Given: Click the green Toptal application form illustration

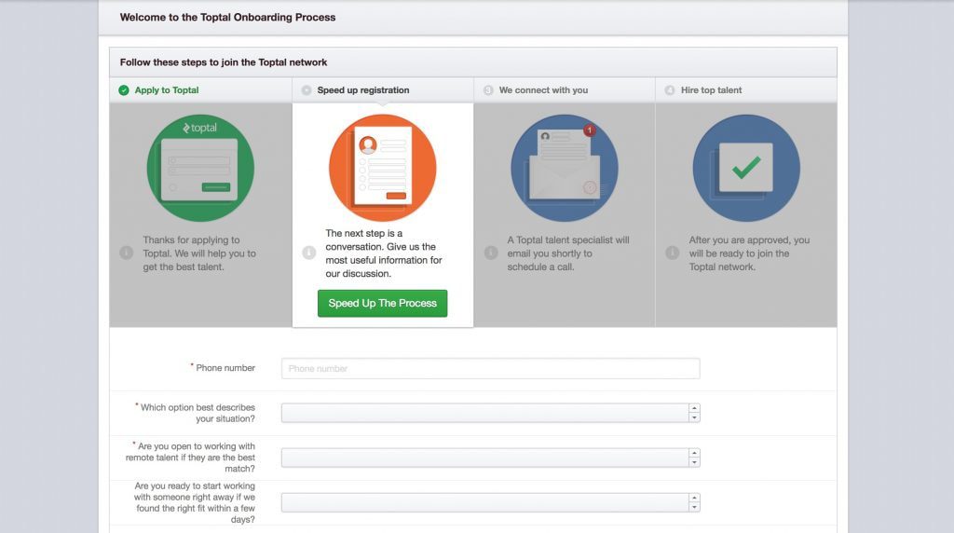Looking at the screenshot, I should click(x=200, y=168).
